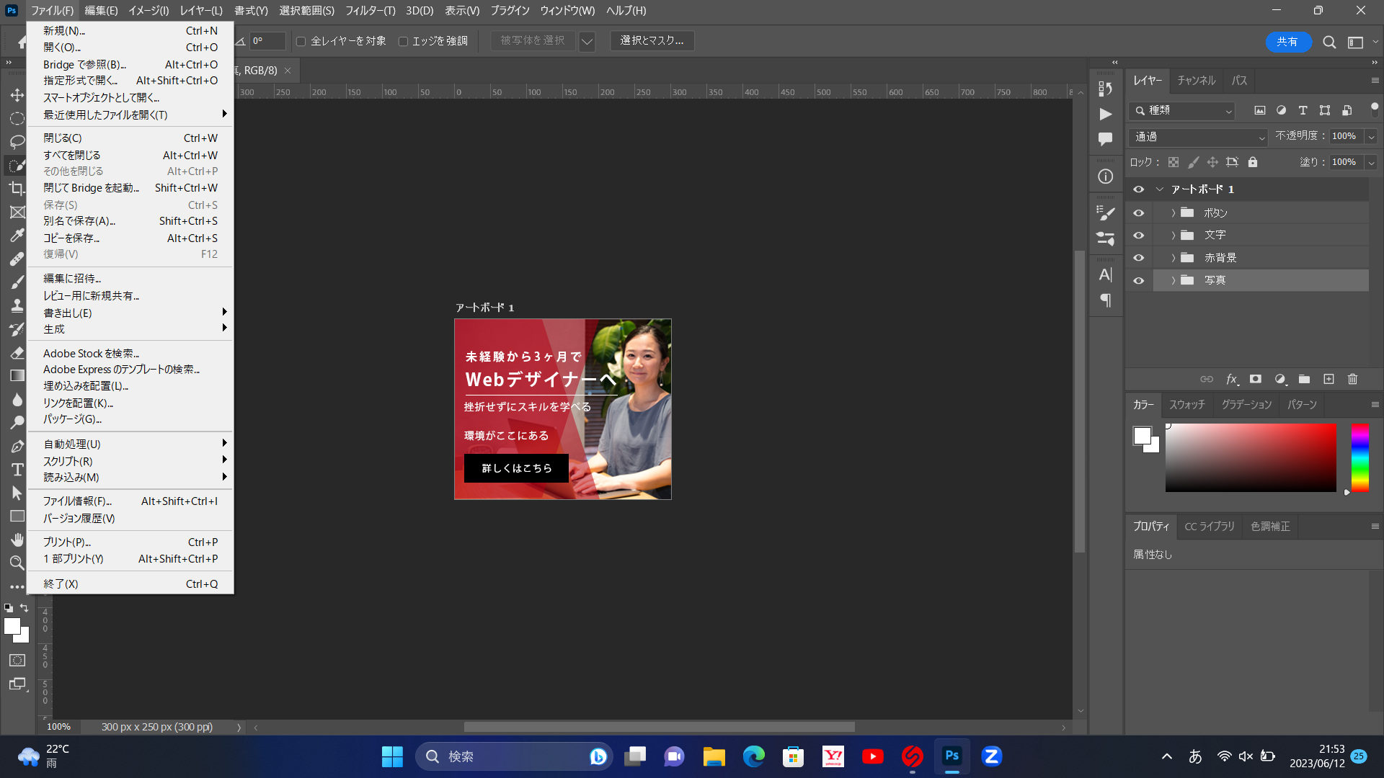Image resolution: width=1384 pixels, height=778 pixels.
Task: Select the Hand tool
Action: point(17,540)
